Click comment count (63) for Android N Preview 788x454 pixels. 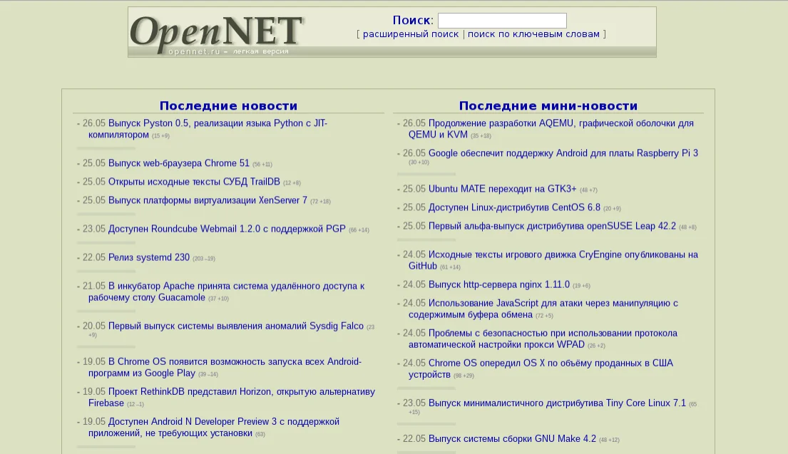(260, 435)
